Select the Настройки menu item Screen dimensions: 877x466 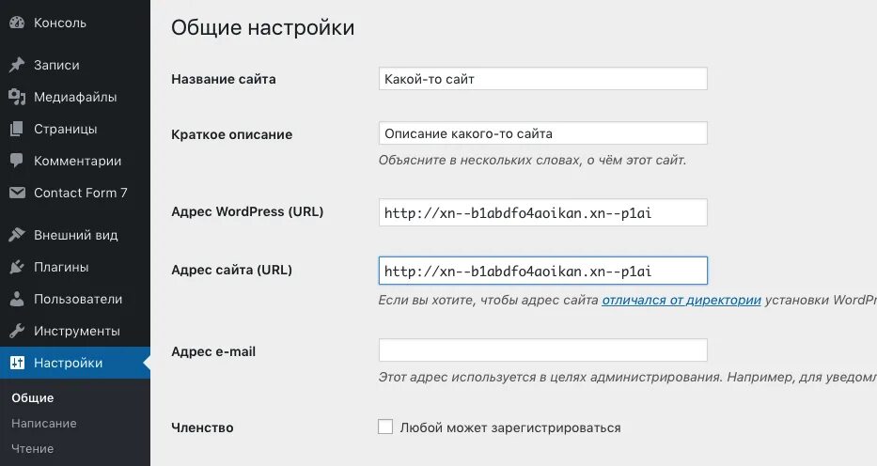pyautogui.click(x=75, y=363)
